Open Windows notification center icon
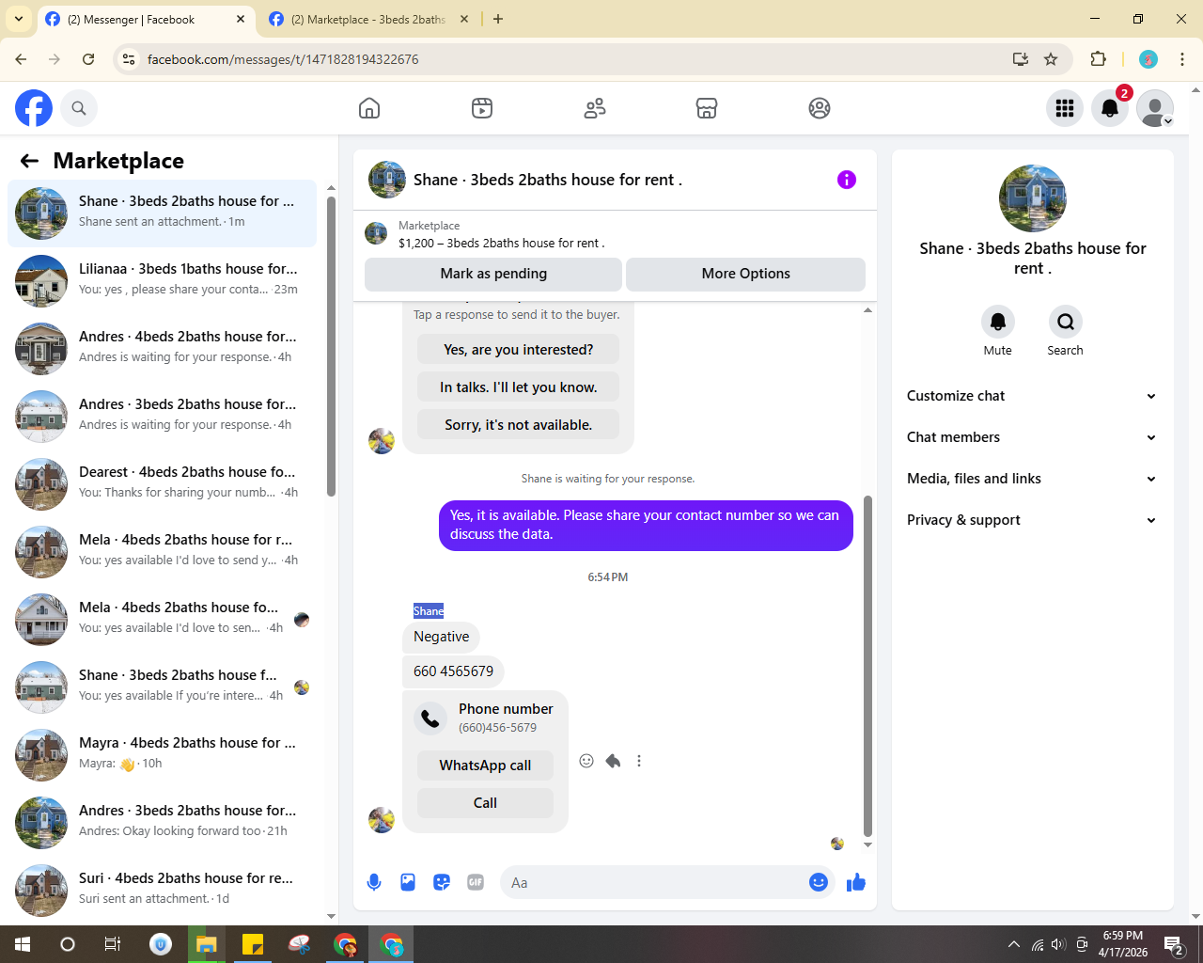This screenshot has width=1203, height=963. [1174, 944]
